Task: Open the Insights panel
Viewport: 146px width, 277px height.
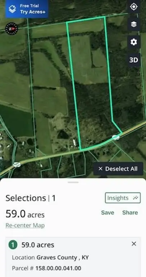Action: [123, 198]
